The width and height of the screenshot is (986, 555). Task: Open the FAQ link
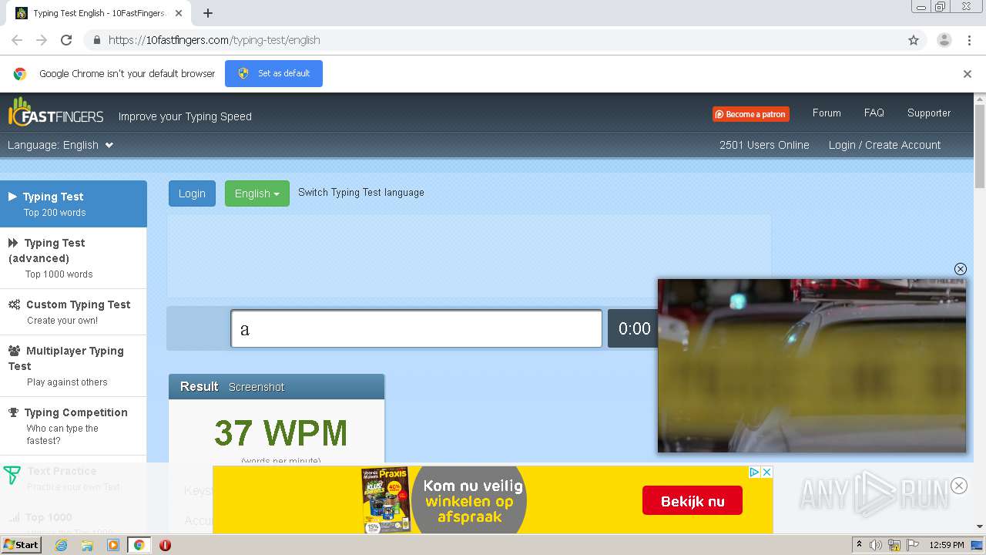(x=874, y=113)
